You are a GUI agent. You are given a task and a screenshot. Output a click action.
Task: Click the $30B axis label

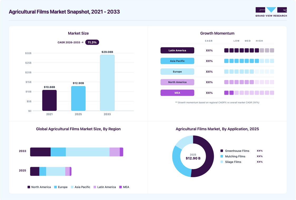point(28,53)
